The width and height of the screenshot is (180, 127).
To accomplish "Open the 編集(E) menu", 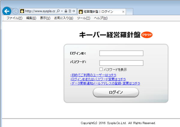I will (x=31, y=18).
